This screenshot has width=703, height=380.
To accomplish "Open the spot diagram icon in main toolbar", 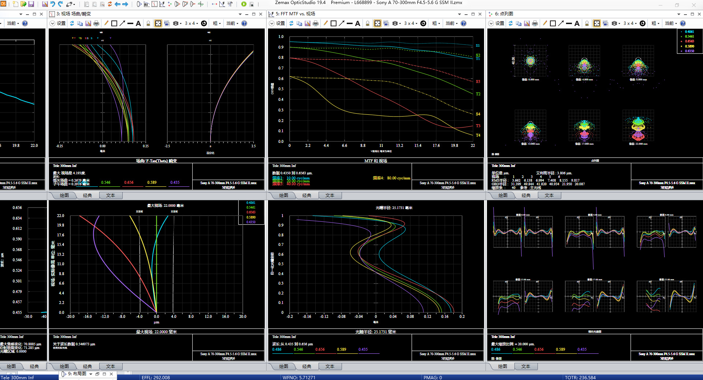I will point(170,4).
